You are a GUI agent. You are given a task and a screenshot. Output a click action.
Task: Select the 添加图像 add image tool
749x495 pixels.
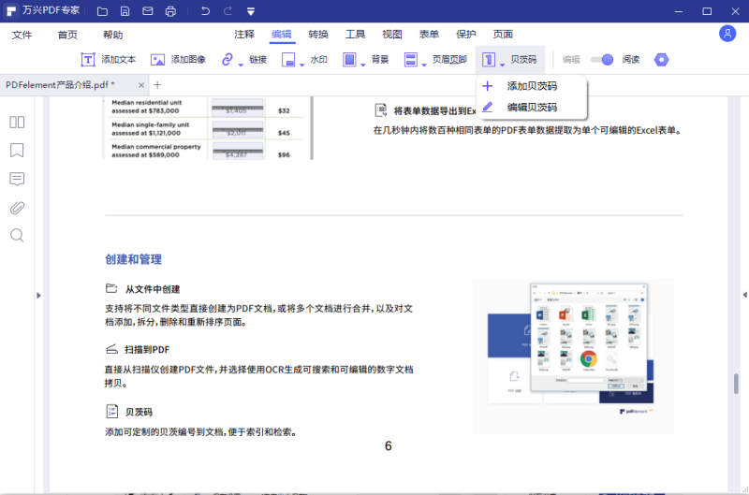(178, 60)
